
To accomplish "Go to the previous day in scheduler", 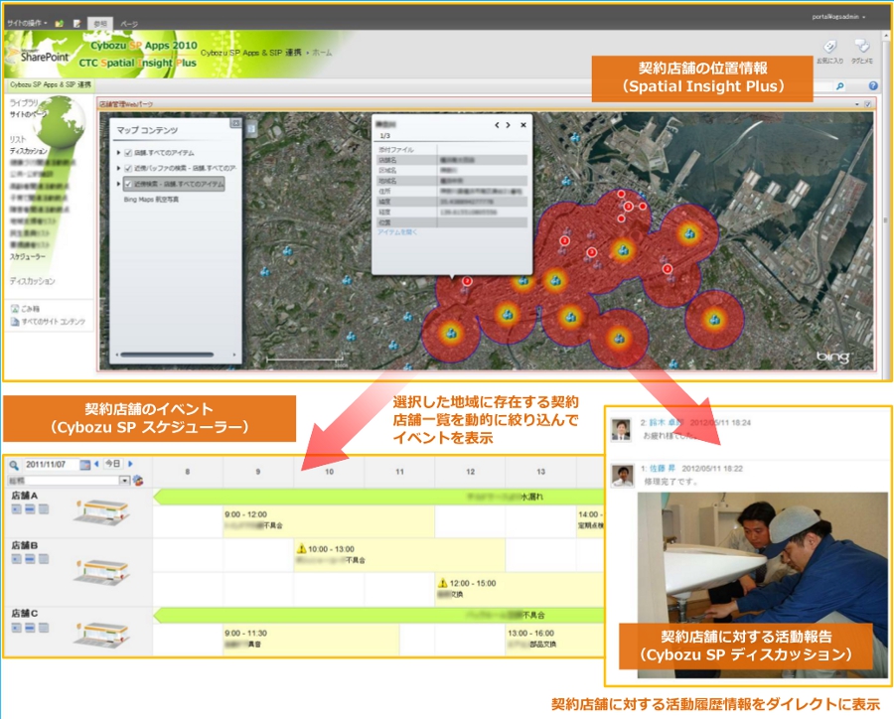I will (96, 464).
